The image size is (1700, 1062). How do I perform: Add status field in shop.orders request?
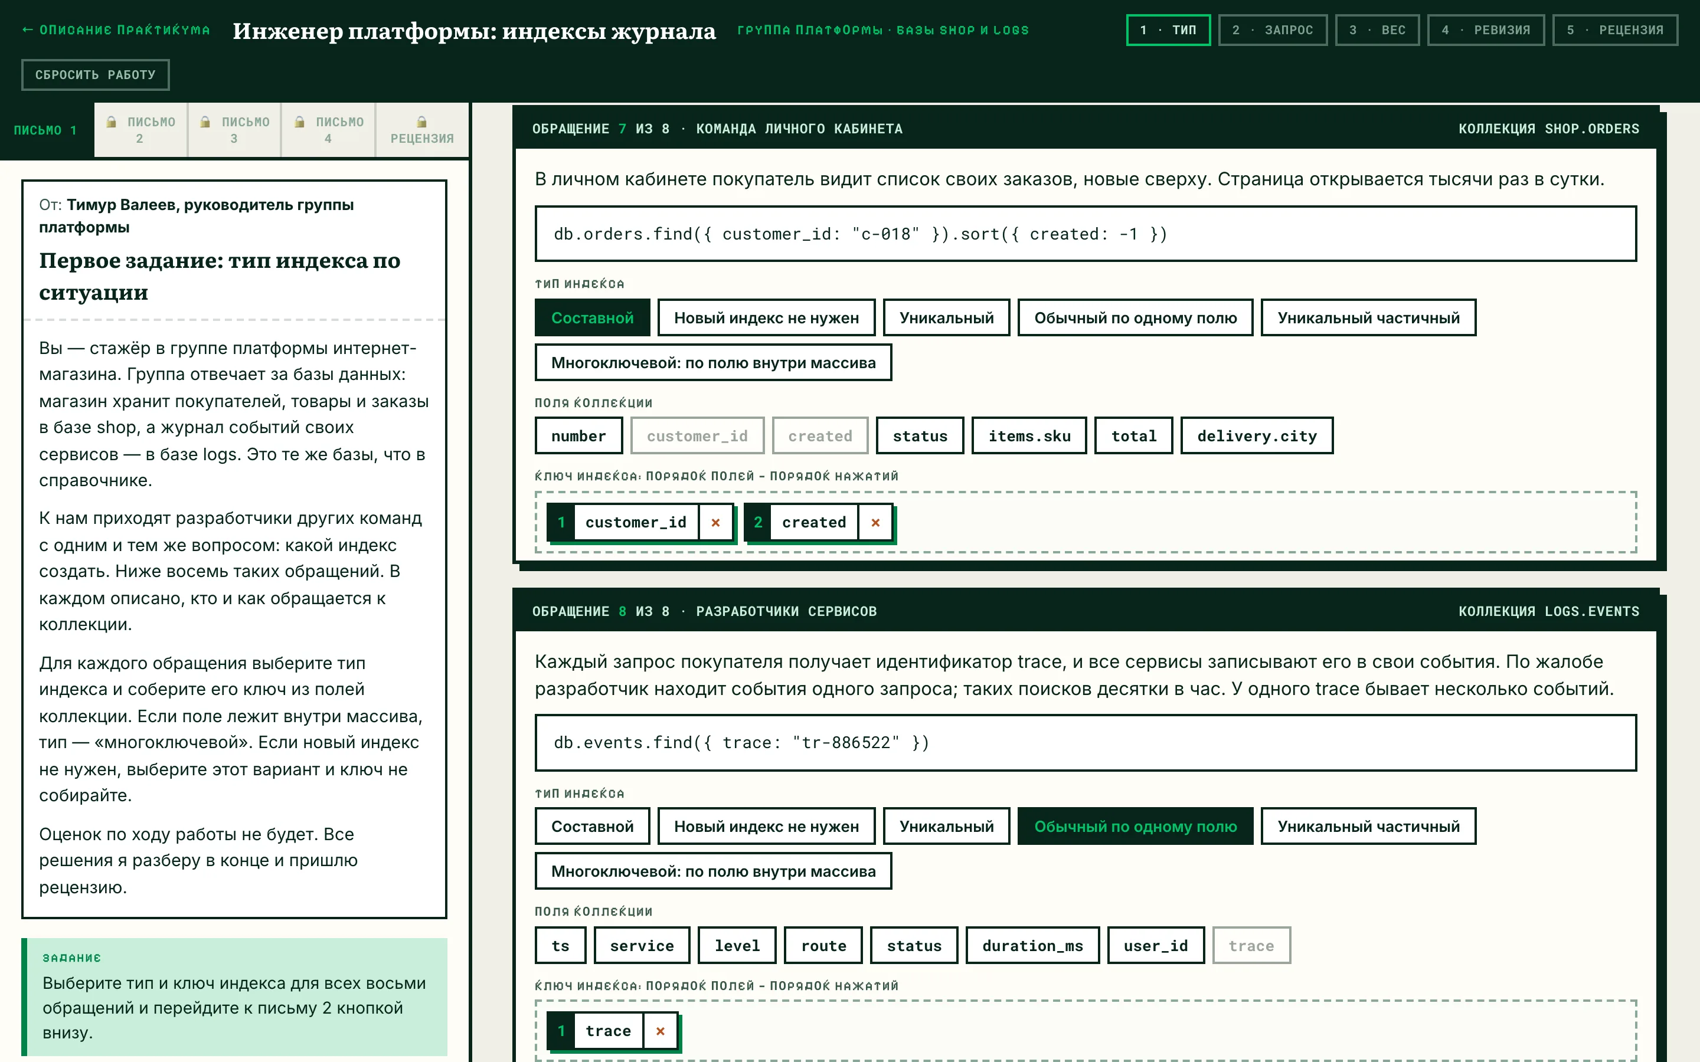click(x=920, y=436)
